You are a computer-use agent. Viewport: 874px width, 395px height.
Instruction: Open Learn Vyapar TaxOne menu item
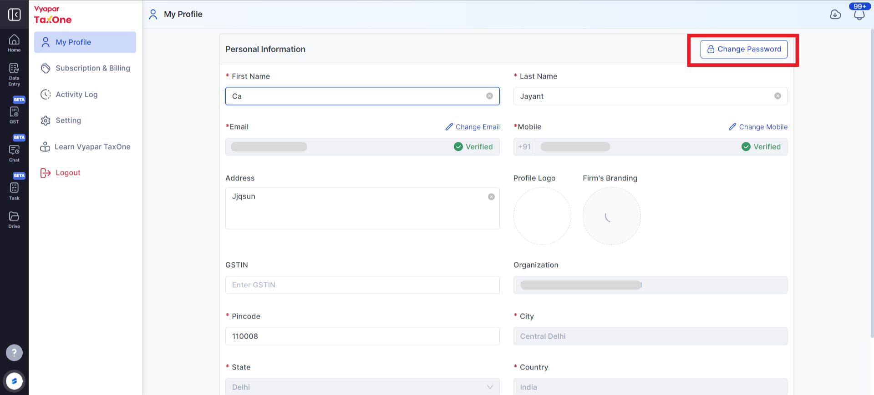pyautogui.click(x=85, y=147)
